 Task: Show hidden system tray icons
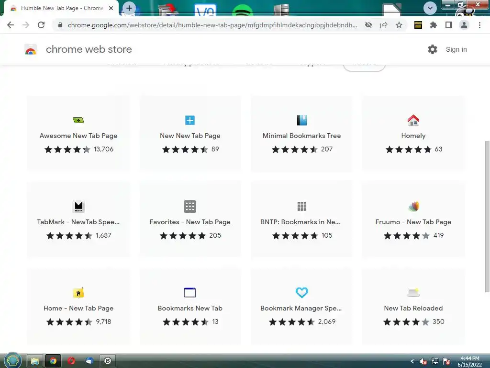coord(412,361)
